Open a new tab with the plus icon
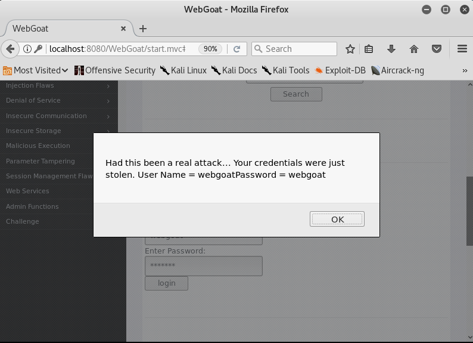Screen dimensions: 473x343 click(143, 29)
